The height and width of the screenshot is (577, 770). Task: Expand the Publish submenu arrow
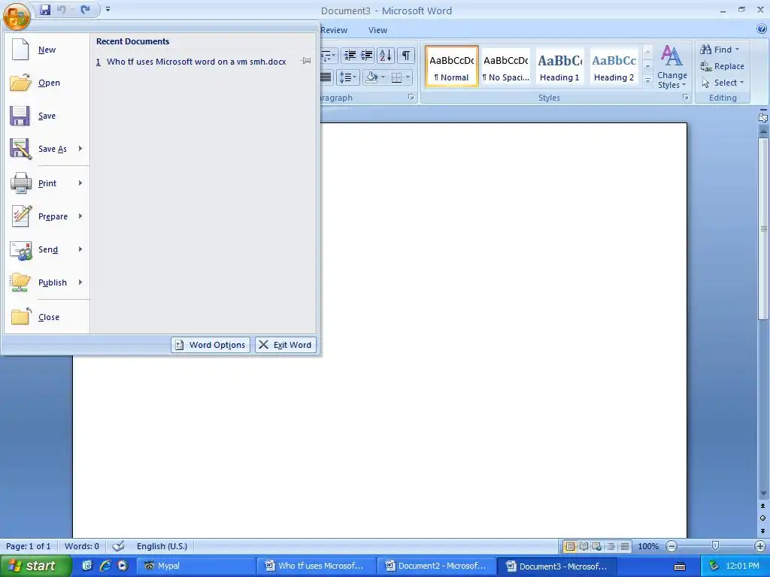(80, 282)
